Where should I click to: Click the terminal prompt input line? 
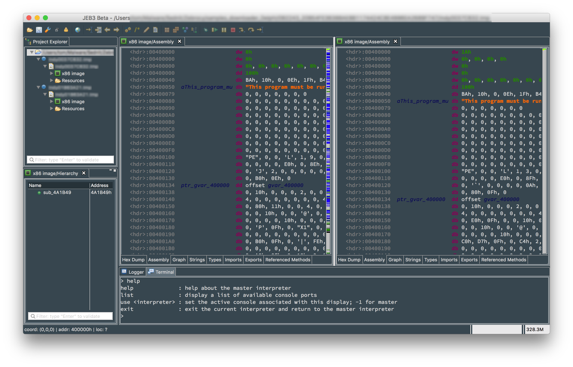333,316
